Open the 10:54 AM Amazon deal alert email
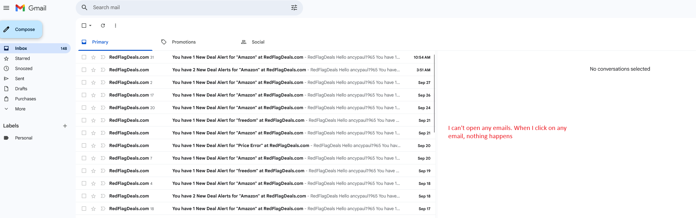696x218 pixels. click(256, 57)
